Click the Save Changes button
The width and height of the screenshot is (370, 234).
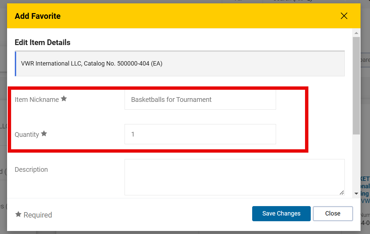(x=281, y=213)
